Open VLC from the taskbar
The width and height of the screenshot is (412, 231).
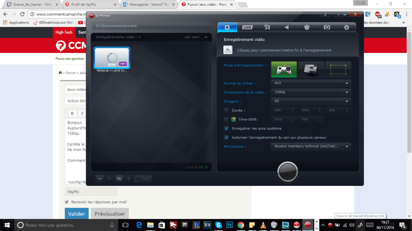coord(263,225)
